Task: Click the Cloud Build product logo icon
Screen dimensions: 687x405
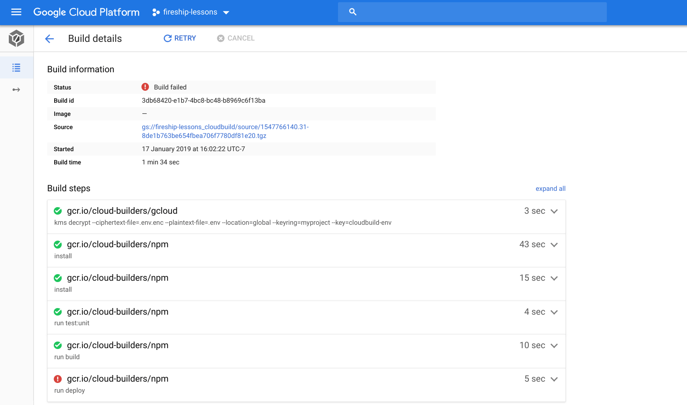Action: (16, 39)
